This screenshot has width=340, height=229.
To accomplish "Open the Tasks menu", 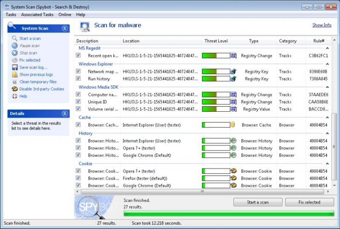I will pyautogui.click(x=11, y=14).
